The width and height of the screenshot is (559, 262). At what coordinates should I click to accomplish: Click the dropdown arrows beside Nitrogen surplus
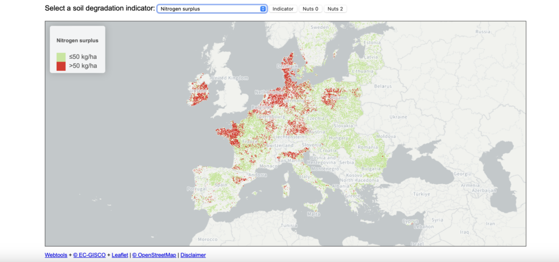pos(263,9)
